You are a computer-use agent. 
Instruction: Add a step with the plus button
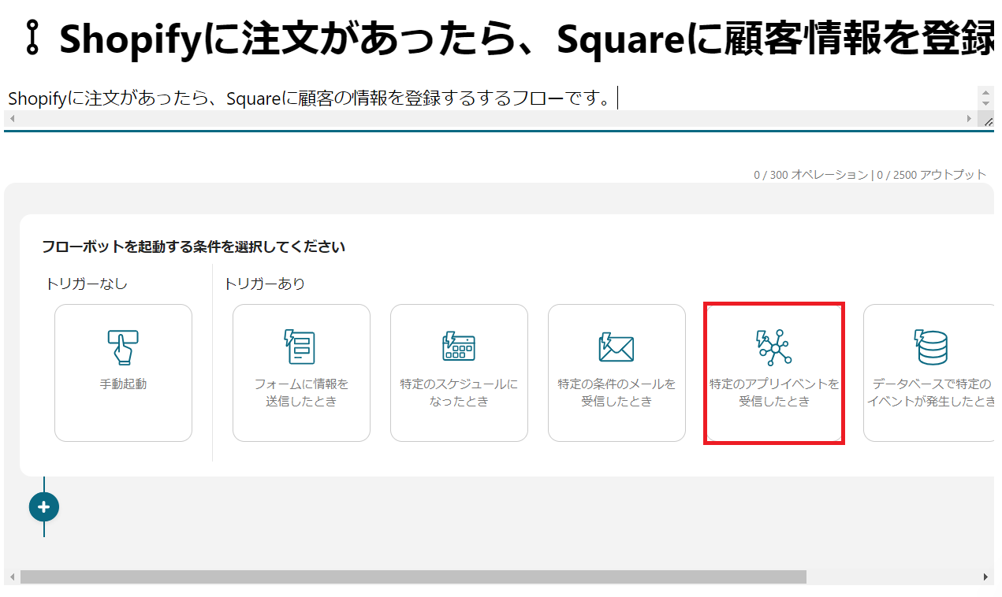44,507
